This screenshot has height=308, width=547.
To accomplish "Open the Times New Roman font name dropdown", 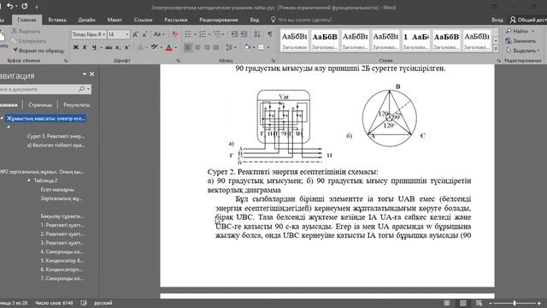I will (103, 34).
